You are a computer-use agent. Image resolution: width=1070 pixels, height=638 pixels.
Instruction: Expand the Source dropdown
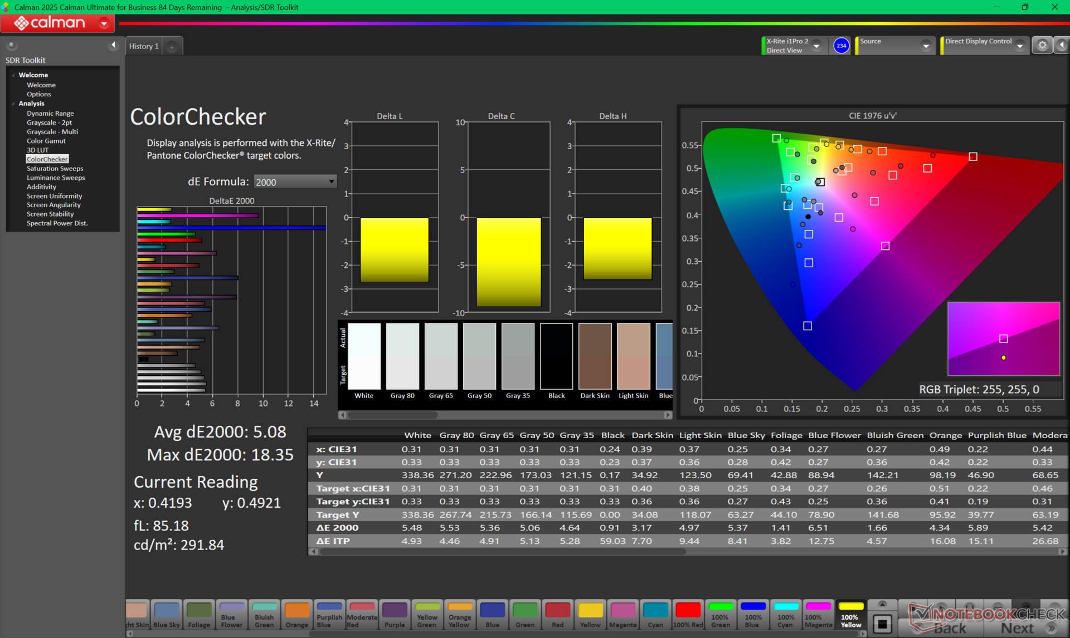[x=926, y=46]
